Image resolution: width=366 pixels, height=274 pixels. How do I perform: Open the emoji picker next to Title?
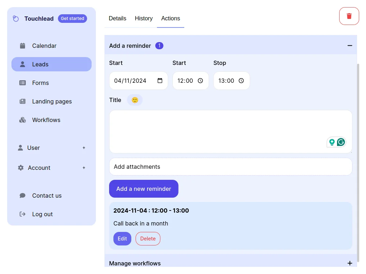(x=135, y=100)
